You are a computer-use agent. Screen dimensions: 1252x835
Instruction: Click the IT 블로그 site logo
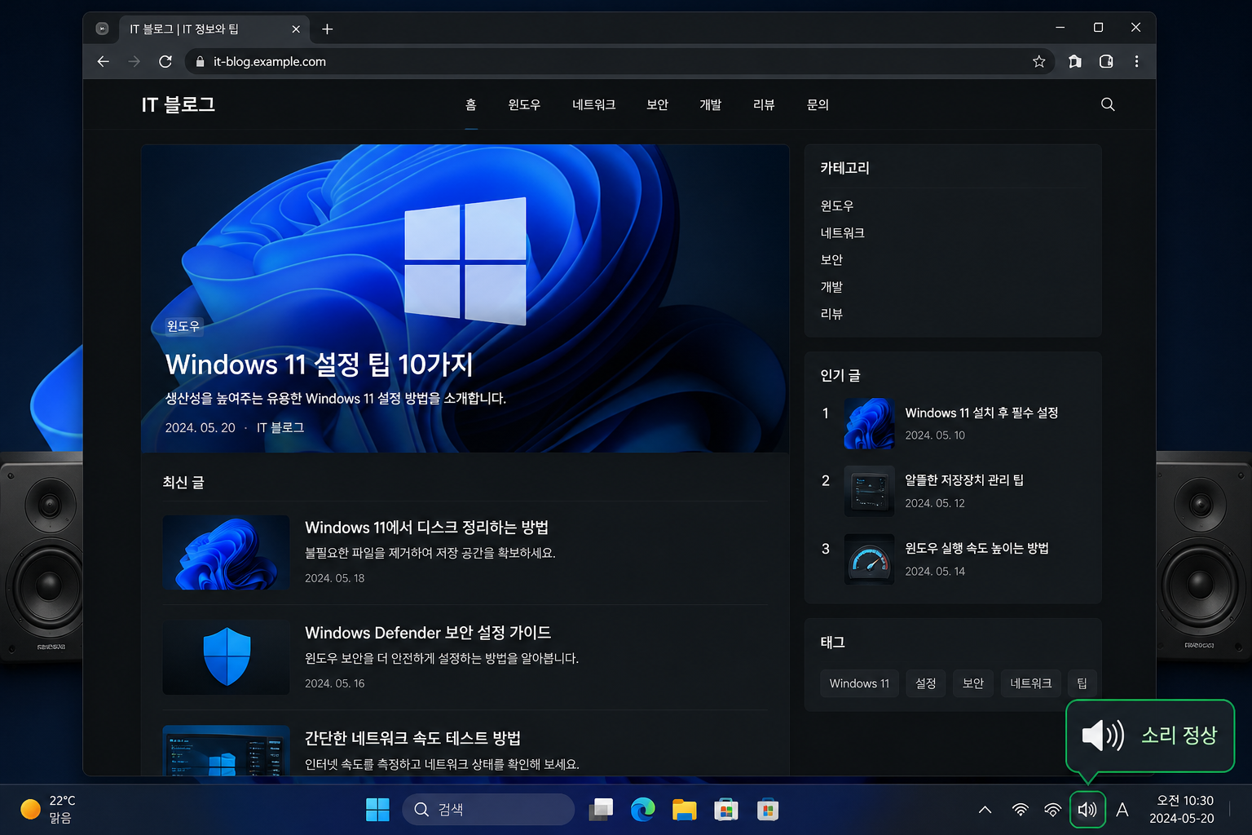click(x=178, y=104)
